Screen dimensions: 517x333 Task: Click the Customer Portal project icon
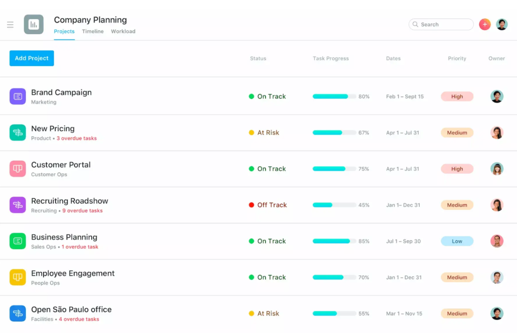click(18, 169)
